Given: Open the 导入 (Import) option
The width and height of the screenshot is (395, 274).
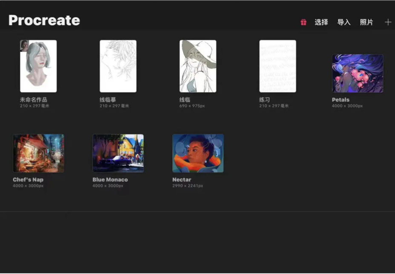Looking at the screenshot, I should point(343,22).
